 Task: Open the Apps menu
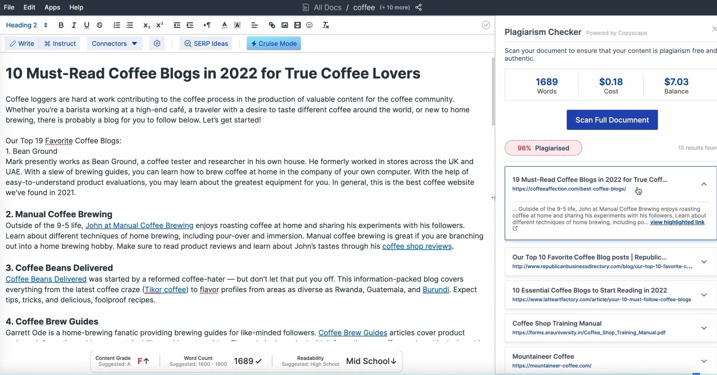coord(52,7)
